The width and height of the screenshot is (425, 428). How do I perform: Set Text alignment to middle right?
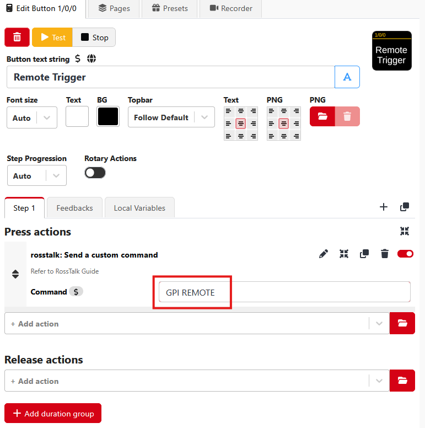pos(253,124)
